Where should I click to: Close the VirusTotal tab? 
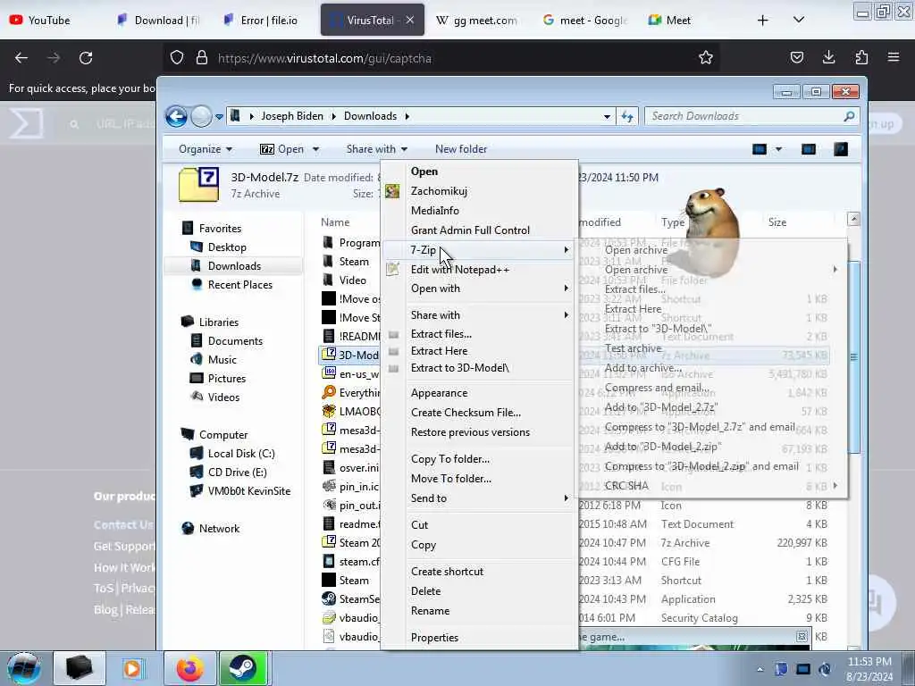410,20
